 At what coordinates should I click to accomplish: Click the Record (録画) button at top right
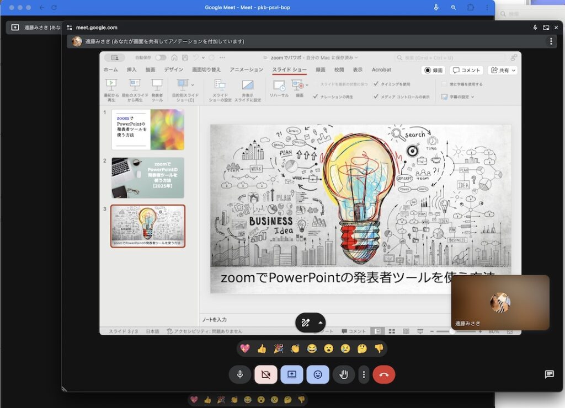(433, 70)
